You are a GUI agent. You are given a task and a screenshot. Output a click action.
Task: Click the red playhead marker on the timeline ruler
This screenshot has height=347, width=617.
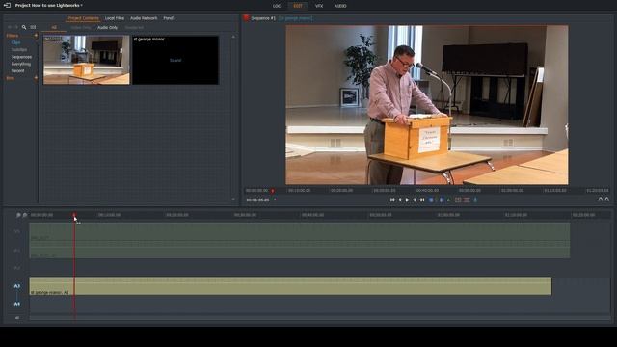coord(74,215)
